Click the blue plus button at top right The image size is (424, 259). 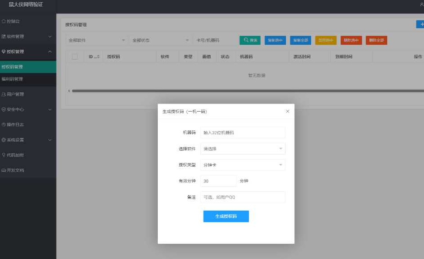(420, 24)
